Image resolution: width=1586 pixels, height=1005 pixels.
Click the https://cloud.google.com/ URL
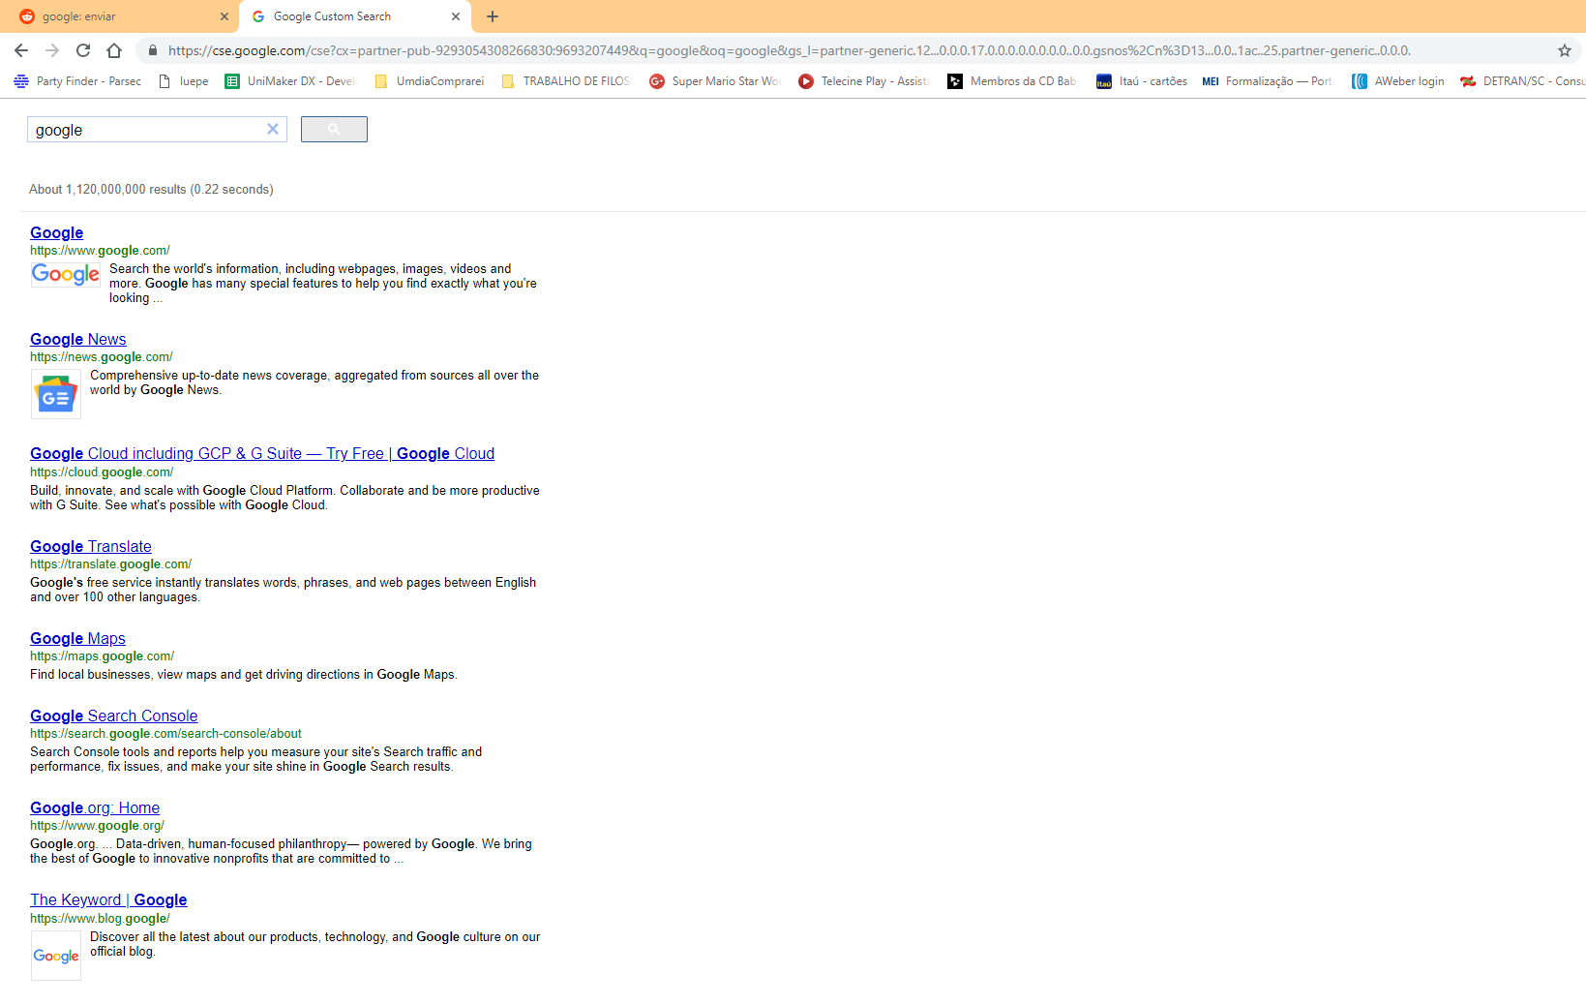pyautogui.click(x=102, y=472)
